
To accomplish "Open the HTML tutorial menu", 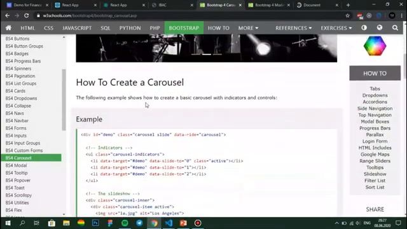I will pos(27,28).
